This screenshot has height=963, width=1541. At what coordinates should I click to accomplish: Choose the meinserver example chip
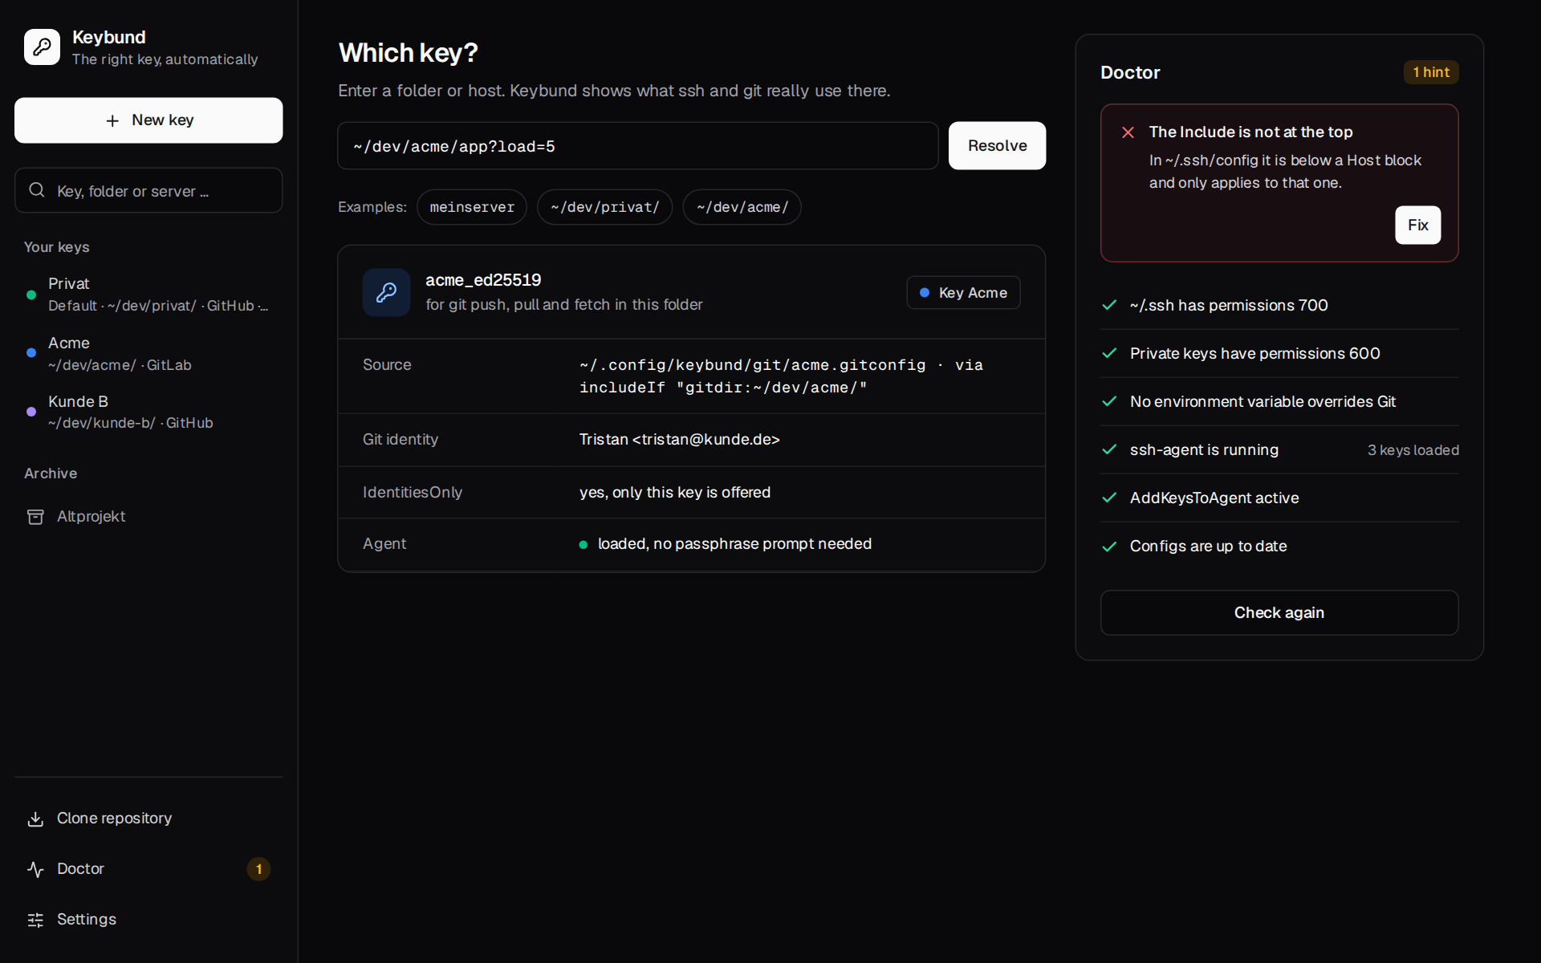(472, 207)
